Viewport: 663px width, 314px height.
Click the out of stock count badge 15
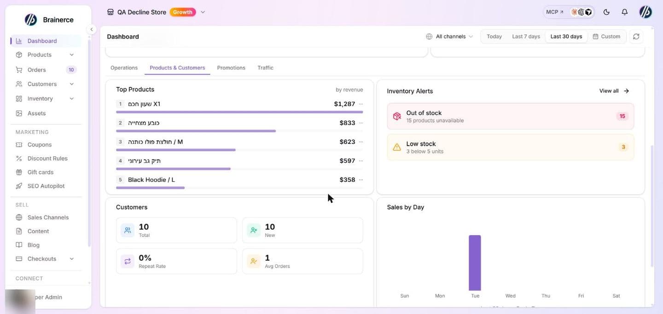pos(622,116)
